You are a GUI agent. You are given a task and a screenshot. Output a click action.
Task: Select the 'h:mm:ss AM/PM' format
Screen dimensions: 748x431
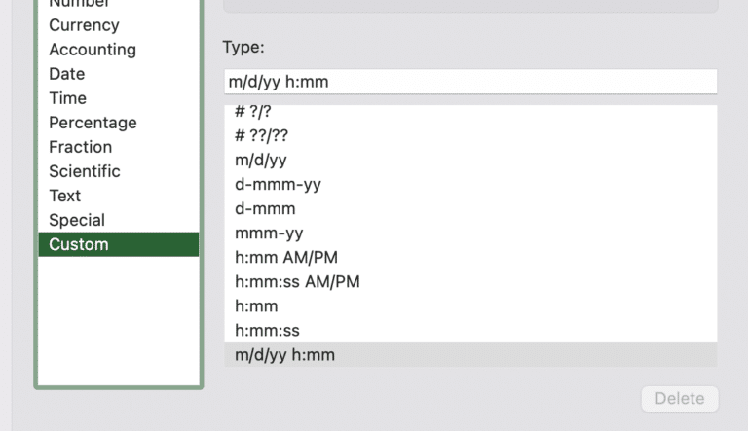(x=297, y=282)
